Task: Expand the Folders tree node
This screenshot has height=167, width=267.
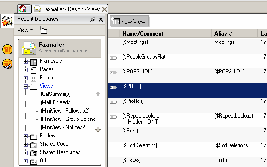Action: [25, 136]
